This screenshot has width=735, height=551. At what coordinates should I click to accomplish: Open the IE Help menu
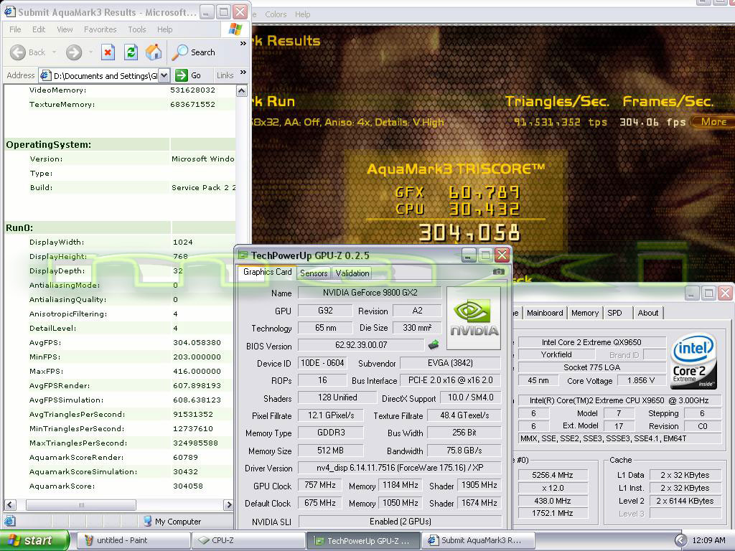point(164,29)
